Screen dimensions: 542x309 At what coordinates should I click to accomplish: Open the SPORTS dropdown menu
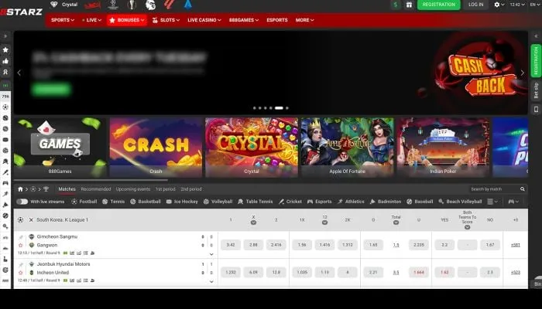63,20
